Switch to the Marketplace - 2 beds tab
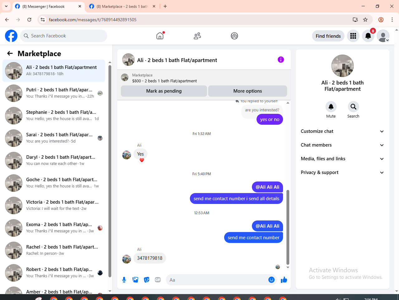Screen dimensions: 399x300 tap(122, 6)
